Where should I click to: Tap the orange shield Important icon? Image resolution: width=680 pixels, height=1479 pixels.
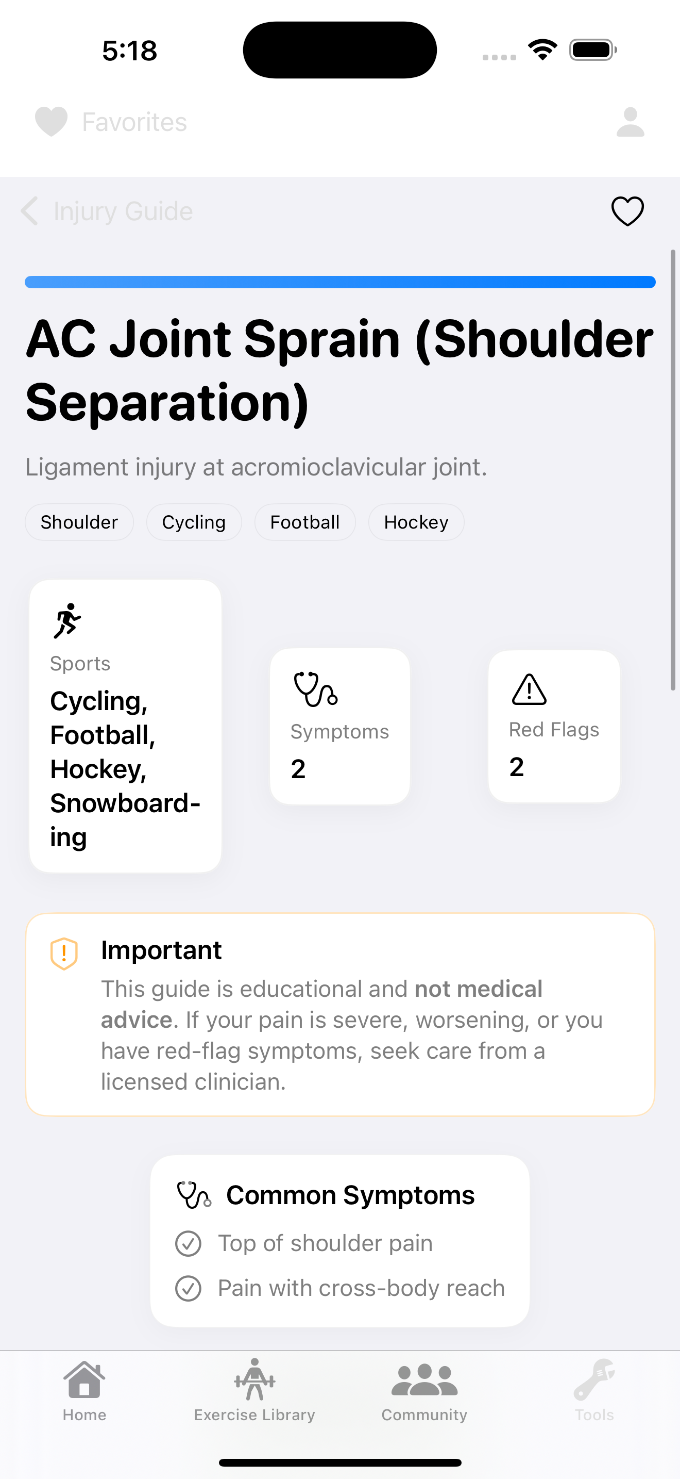click(x=64, y=953)
